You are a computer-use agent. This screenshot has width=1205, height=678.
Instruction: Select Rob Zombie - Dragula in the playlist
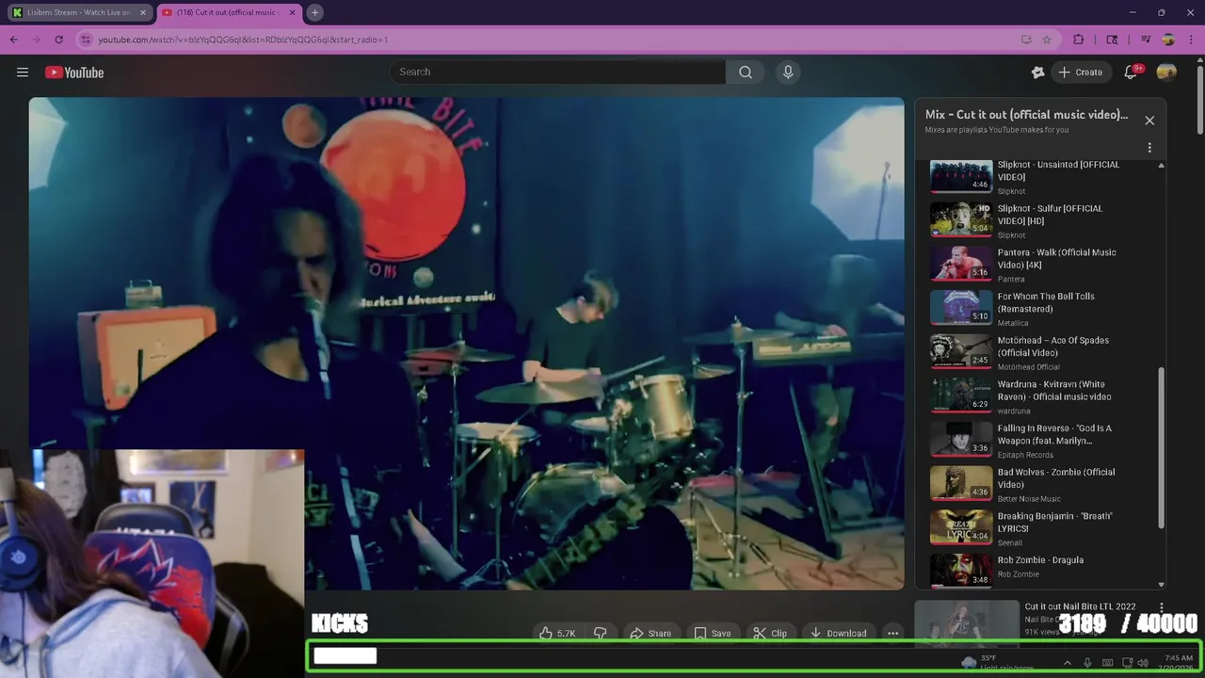click(x=1041, y=572)
